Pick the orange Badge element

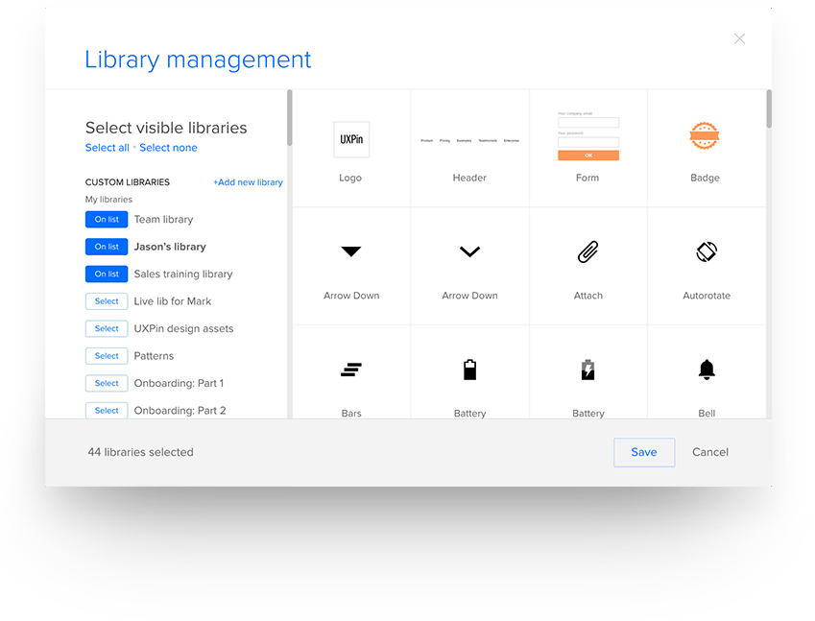[705, 137]
